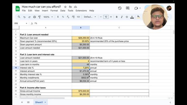Image resolution: width=187 pixels, height=105 pixels.
Task: Toggle strikethrough formatting
Action: click(x=127, y=17)
